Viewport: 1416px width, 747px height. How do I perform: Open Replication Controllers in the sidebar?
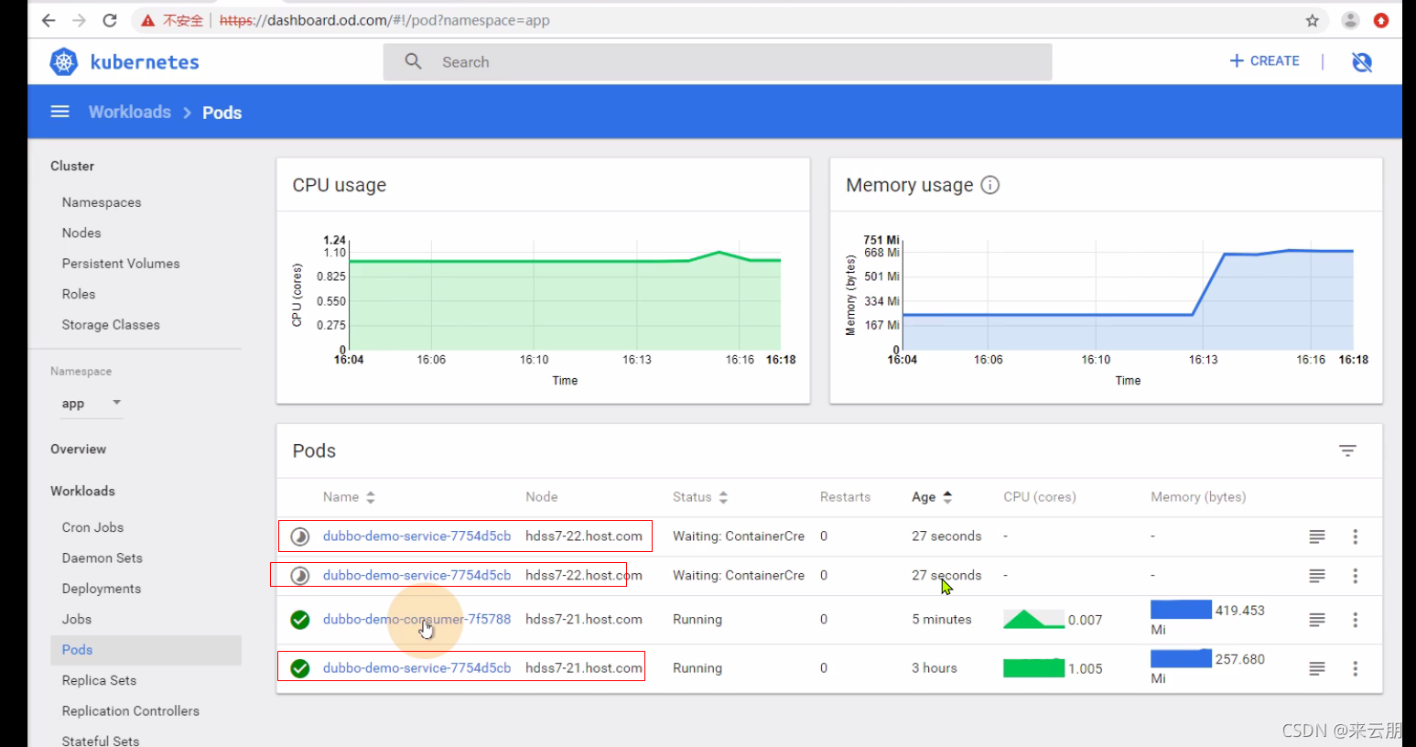(x=131, y=710)
